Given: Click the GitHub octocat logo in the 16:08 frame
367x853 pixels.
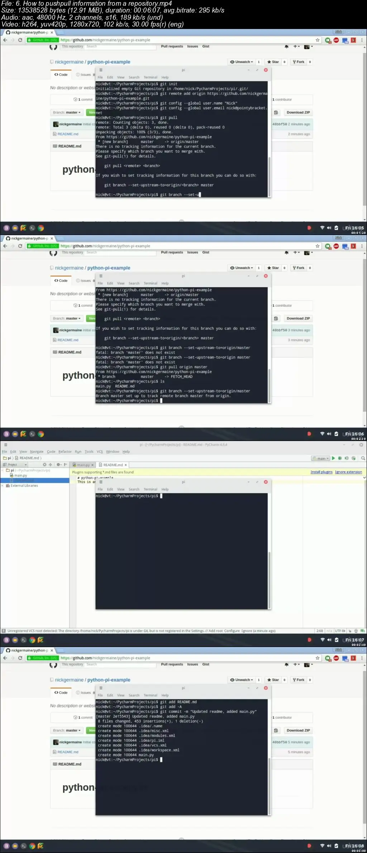Looking at the screenshot, I should pyautogui.click(x=53, y=665).
